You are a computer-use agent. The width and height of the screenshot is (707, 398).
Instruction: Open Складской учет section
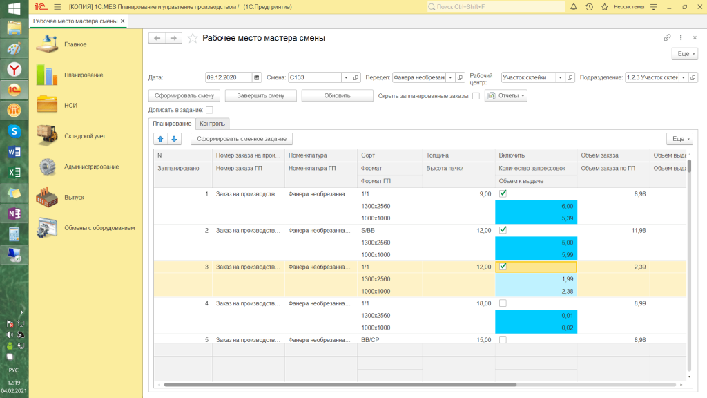pyautogui.click(x=85, y=136)
